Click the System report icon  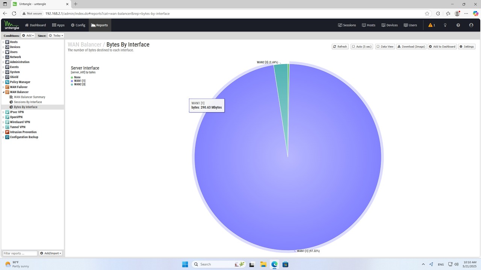pyautogui.click(x=7, y=72)
